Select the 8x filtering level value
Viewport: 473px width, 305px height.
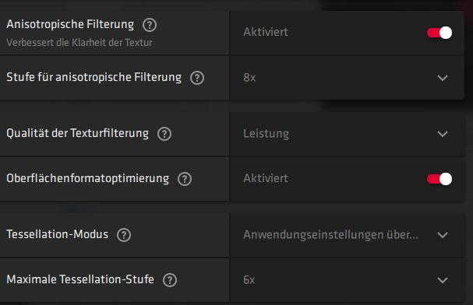coord(249,78)
